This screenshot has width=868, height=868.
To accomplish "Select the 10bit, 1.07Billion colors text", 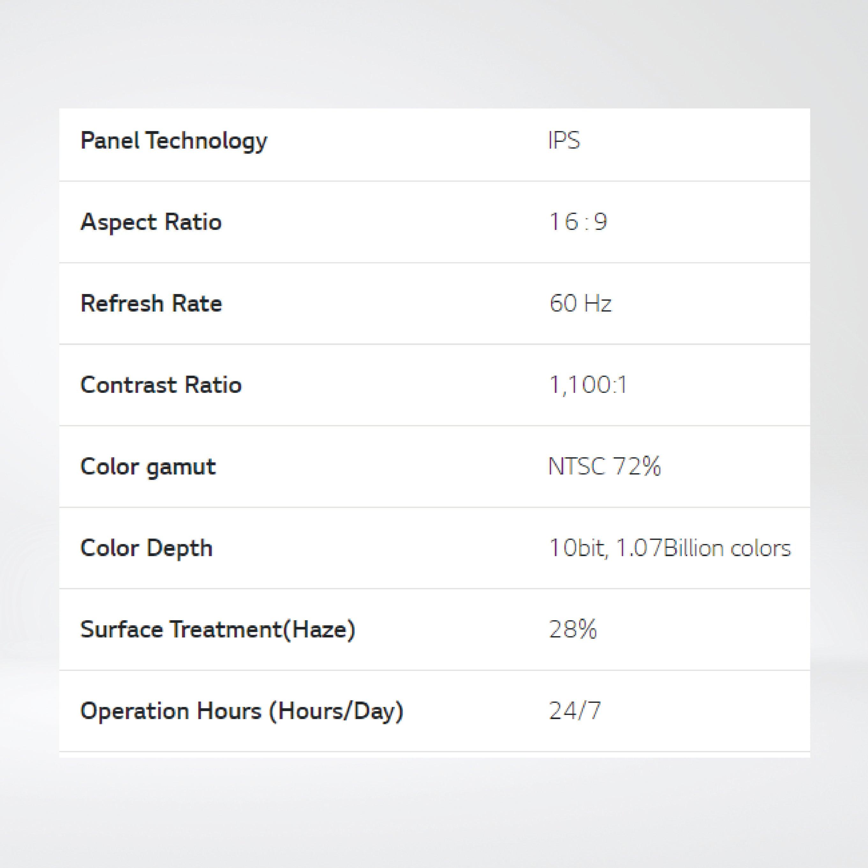I will coord(669,548).
